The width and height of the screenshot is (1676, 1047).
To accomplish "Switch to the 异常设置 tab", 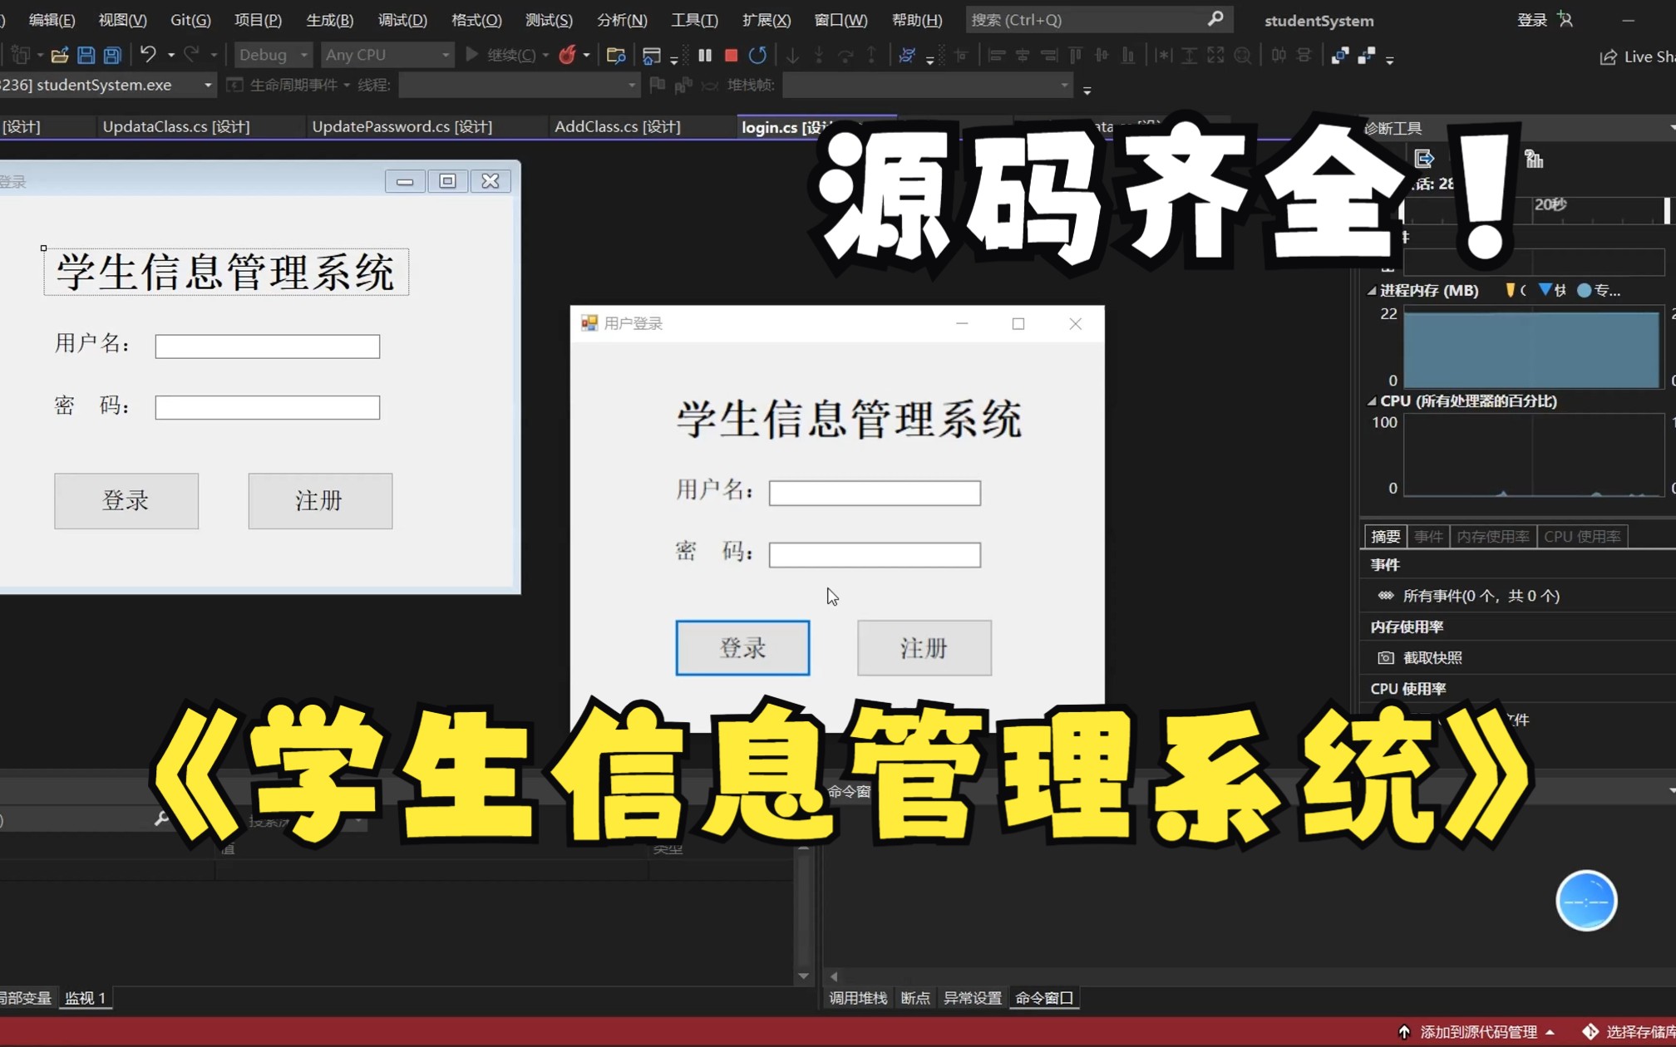I will pyautogui.click(x=972, y=997).
